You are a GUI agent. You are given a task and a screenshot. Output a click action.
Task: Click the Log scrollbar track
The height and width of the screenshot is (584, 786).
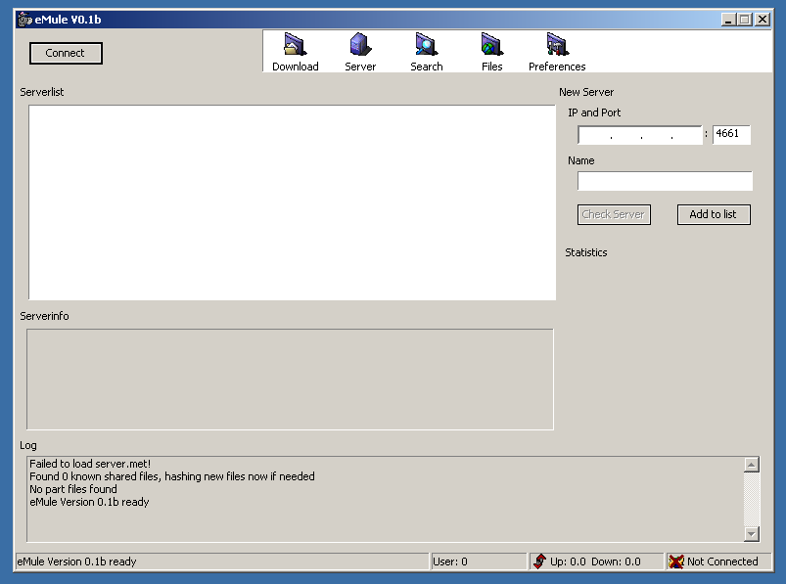coord(752,500)
